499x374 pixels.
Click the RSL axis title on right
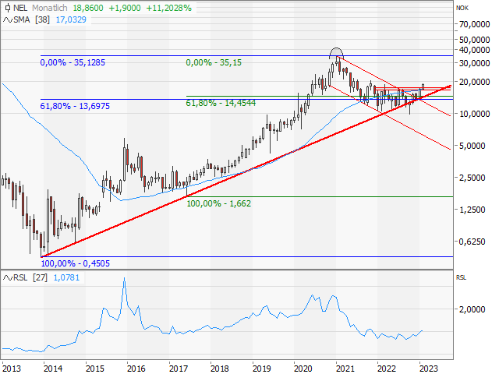pos(461,277)
